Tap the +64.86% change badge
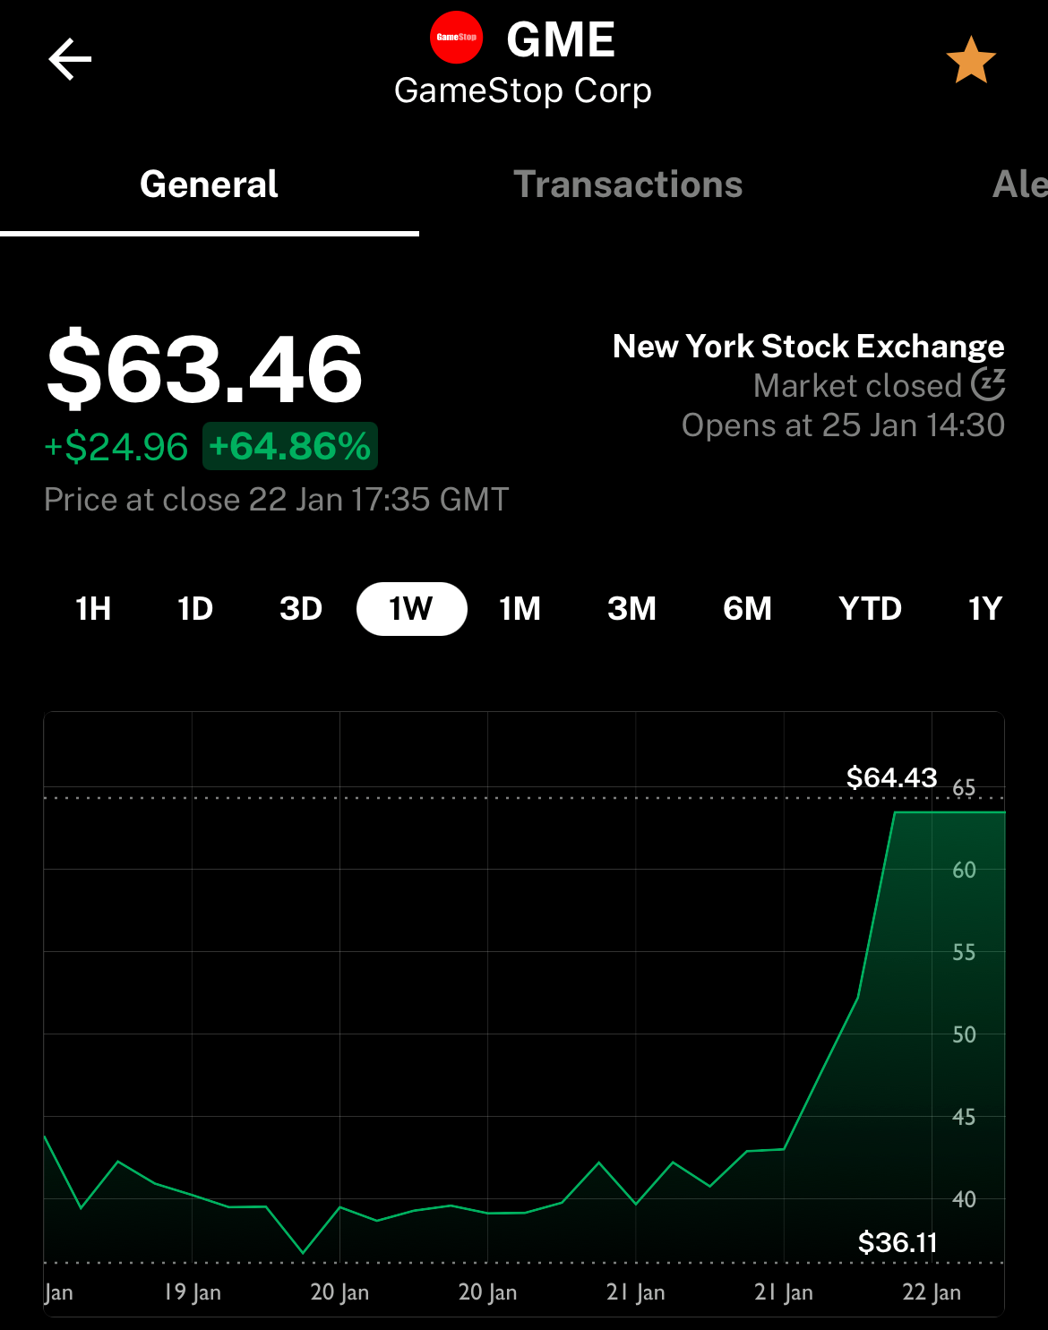 290,446
